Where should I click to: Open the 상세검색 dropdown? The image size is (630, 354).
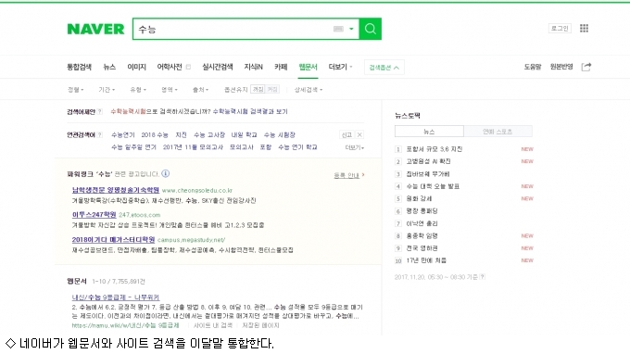[x=309, y=90]
